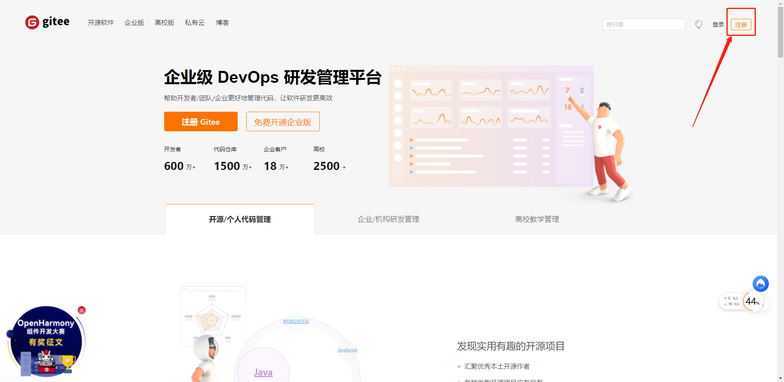The width and height of the screenshot is (784, 382).
Task: Switch to the 高校教学管理 tab
Action: tap(537, 219)
